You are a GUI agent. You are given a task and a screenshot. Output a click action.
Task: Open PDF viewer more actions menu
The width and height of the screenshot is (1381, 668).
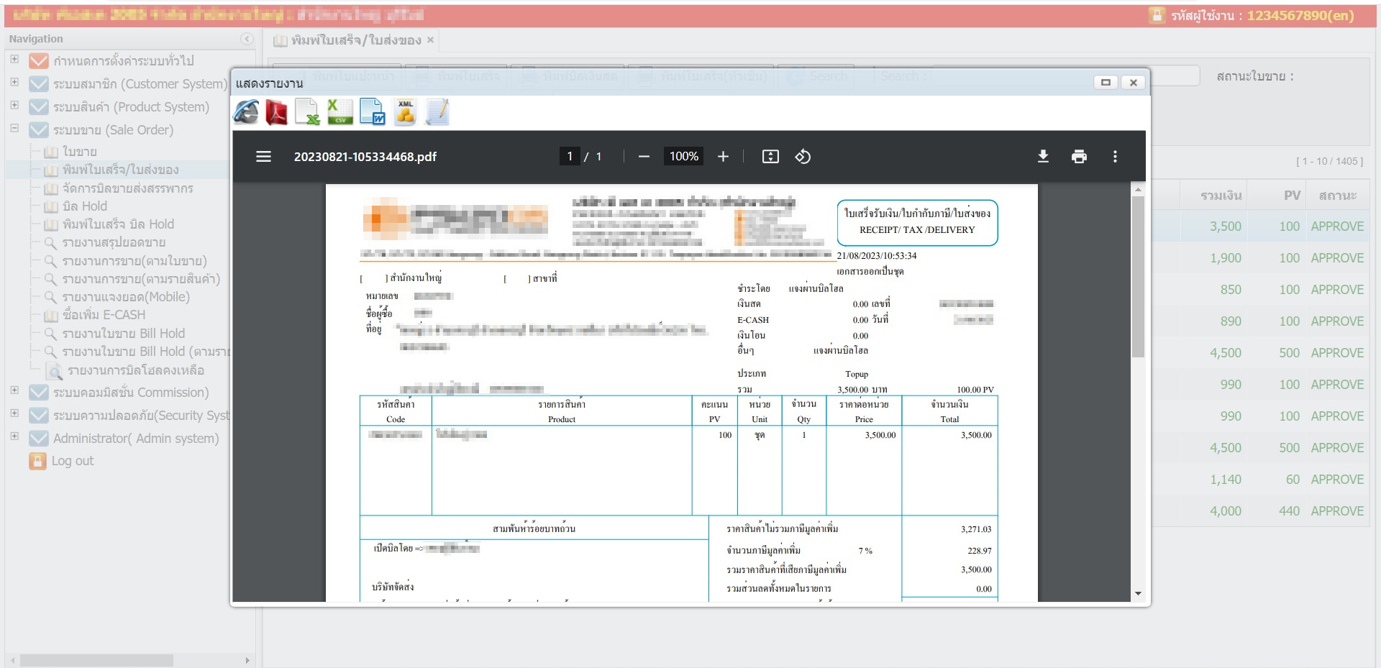pyautogui.click(x=1115, y=157)
